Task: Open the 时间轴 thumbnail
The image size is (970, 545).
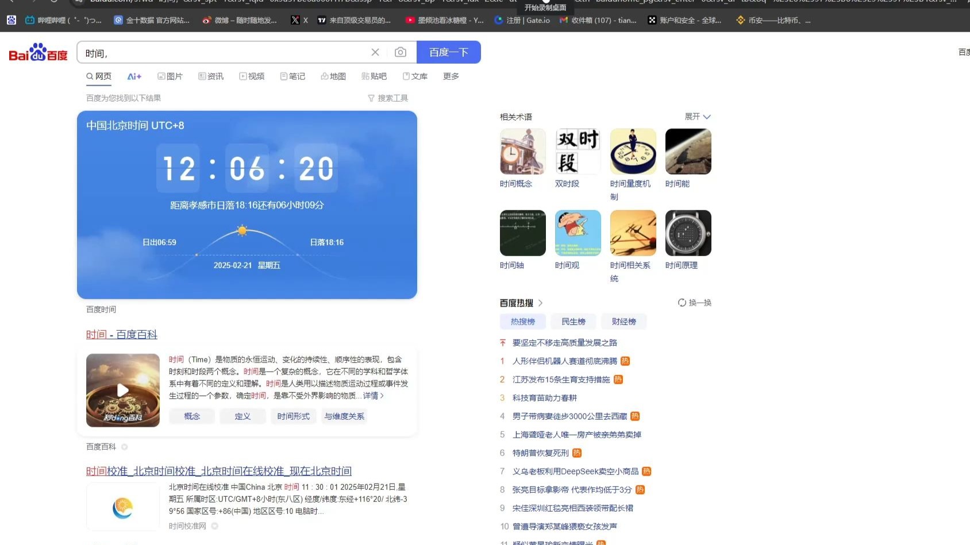Action: point(522,233)
